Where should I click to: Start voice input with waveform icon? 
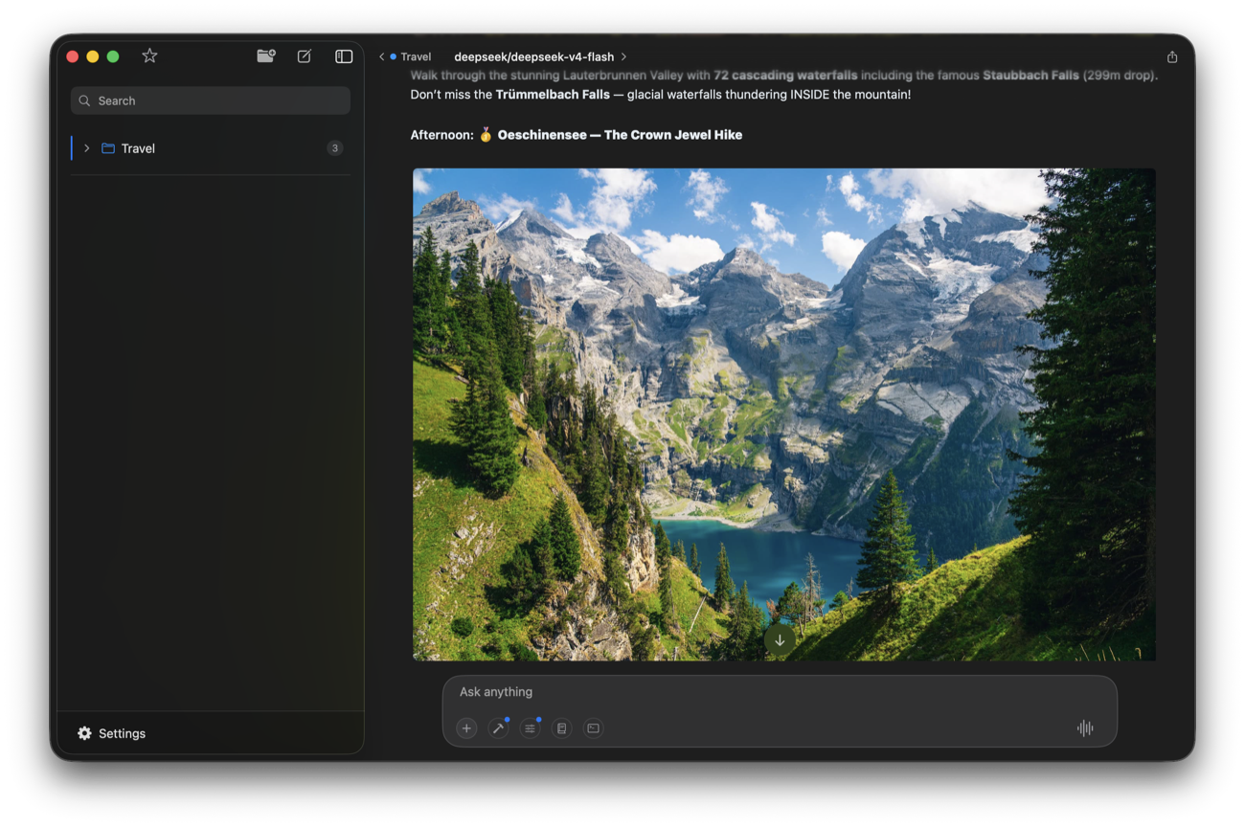pos(1085,728)
